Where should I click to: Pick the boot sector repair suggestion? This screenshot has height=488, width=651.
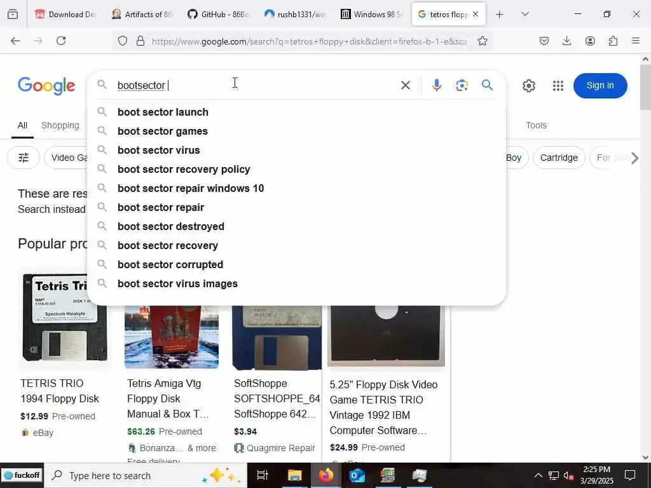click(x=297, y=208)
